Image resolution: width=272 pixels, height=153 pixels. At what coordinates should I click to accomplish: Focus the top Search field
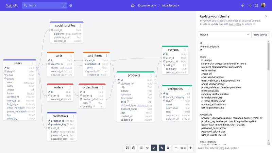tap(44, 5)
